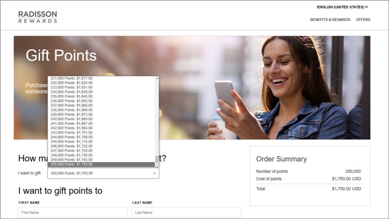The height and width of the screenshot is (219, 389).
Task: Click the Last Name input field
Action: pyautogui.click(x=186, y=212)
